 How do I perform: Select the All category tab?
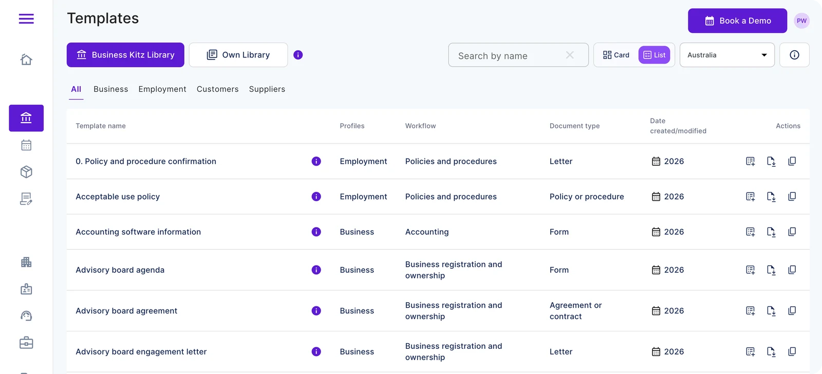76,89
